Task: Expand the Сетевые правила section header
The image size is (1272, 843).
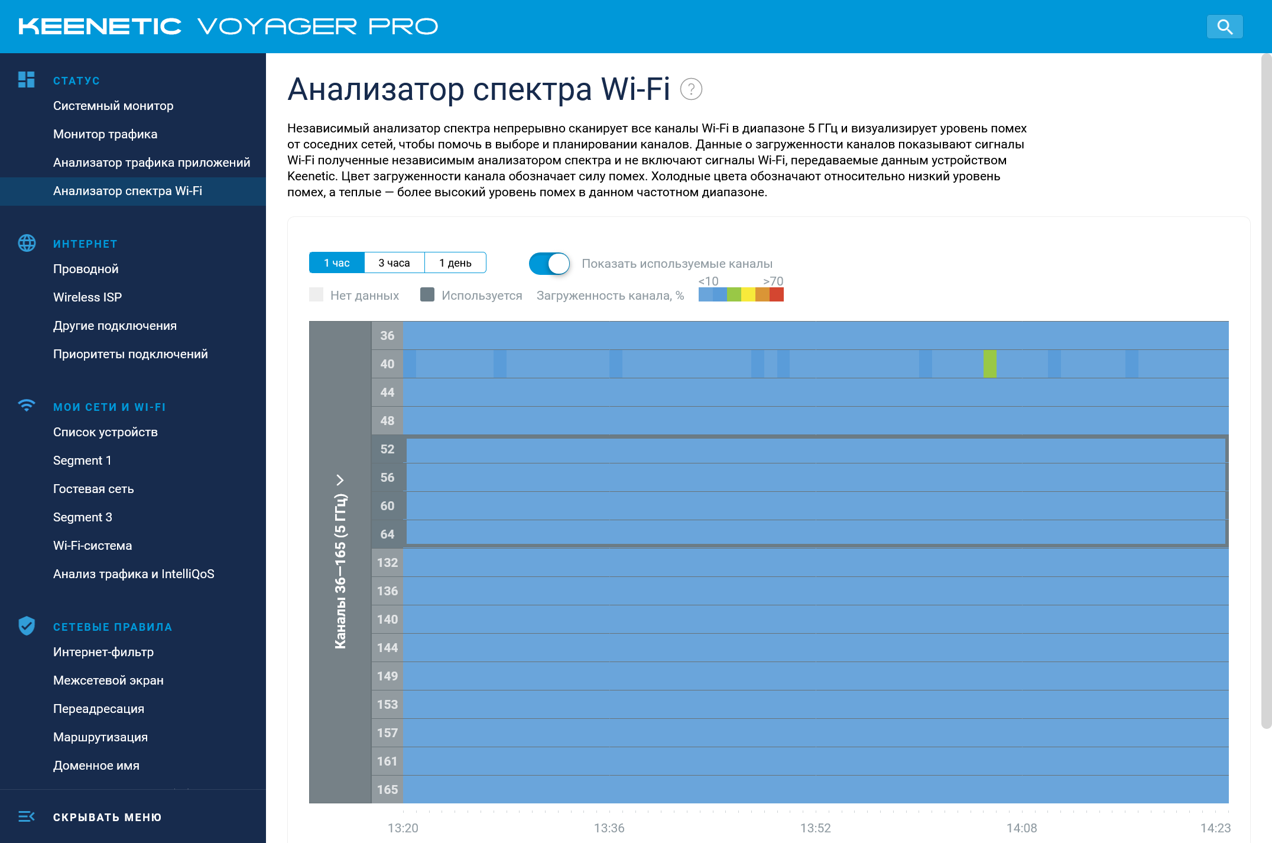Action: pyautogui.click(x=112, y=627)
